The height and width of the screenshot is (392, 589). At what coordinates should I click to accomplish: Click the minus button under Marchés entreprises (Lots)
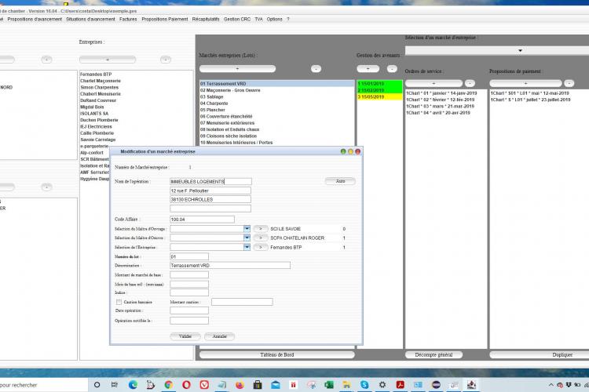pyautogui.click(x=316, y=69)
